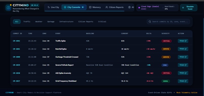
Task: Click time cell 15:18:12
Action: (x=32, y=49)
